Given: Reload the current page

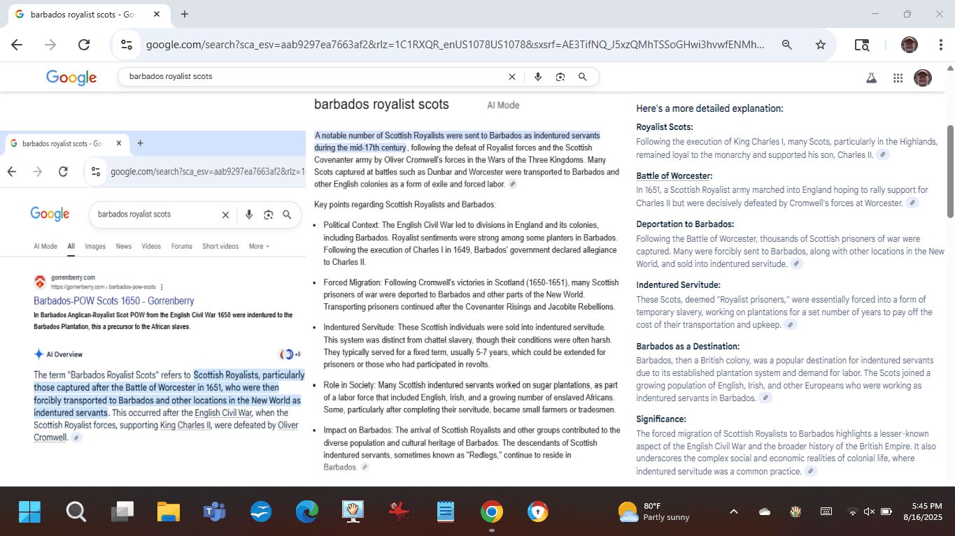Looking at the screenshot, I should pos(84,45).
